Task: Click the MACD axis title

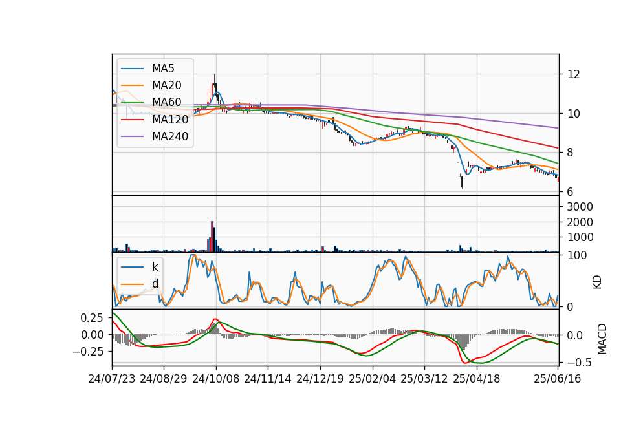Action: [x=602, y=339]
